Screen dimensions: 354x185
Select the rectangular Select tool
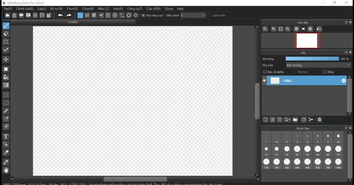6,95
